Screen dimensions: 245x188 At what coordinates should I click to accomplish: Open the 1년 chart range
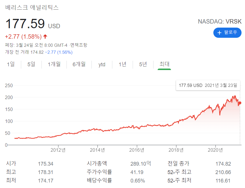122,64
